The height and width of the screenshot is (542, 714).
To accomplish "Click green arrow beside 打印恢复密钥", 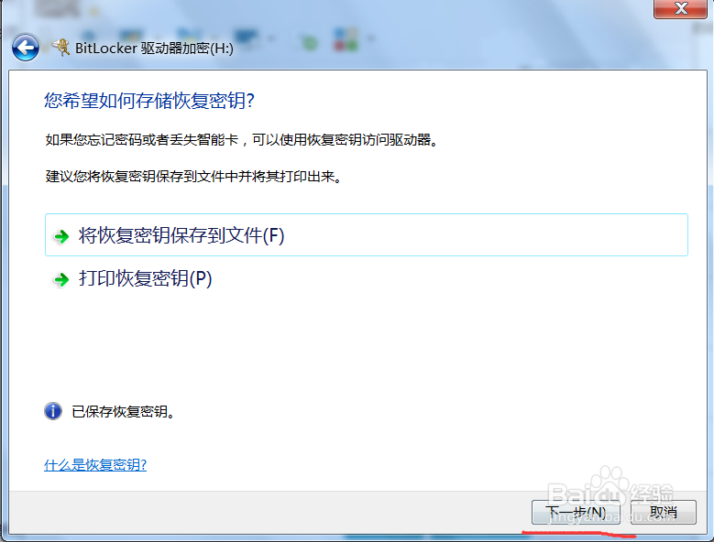I will [x=61, y=279].
